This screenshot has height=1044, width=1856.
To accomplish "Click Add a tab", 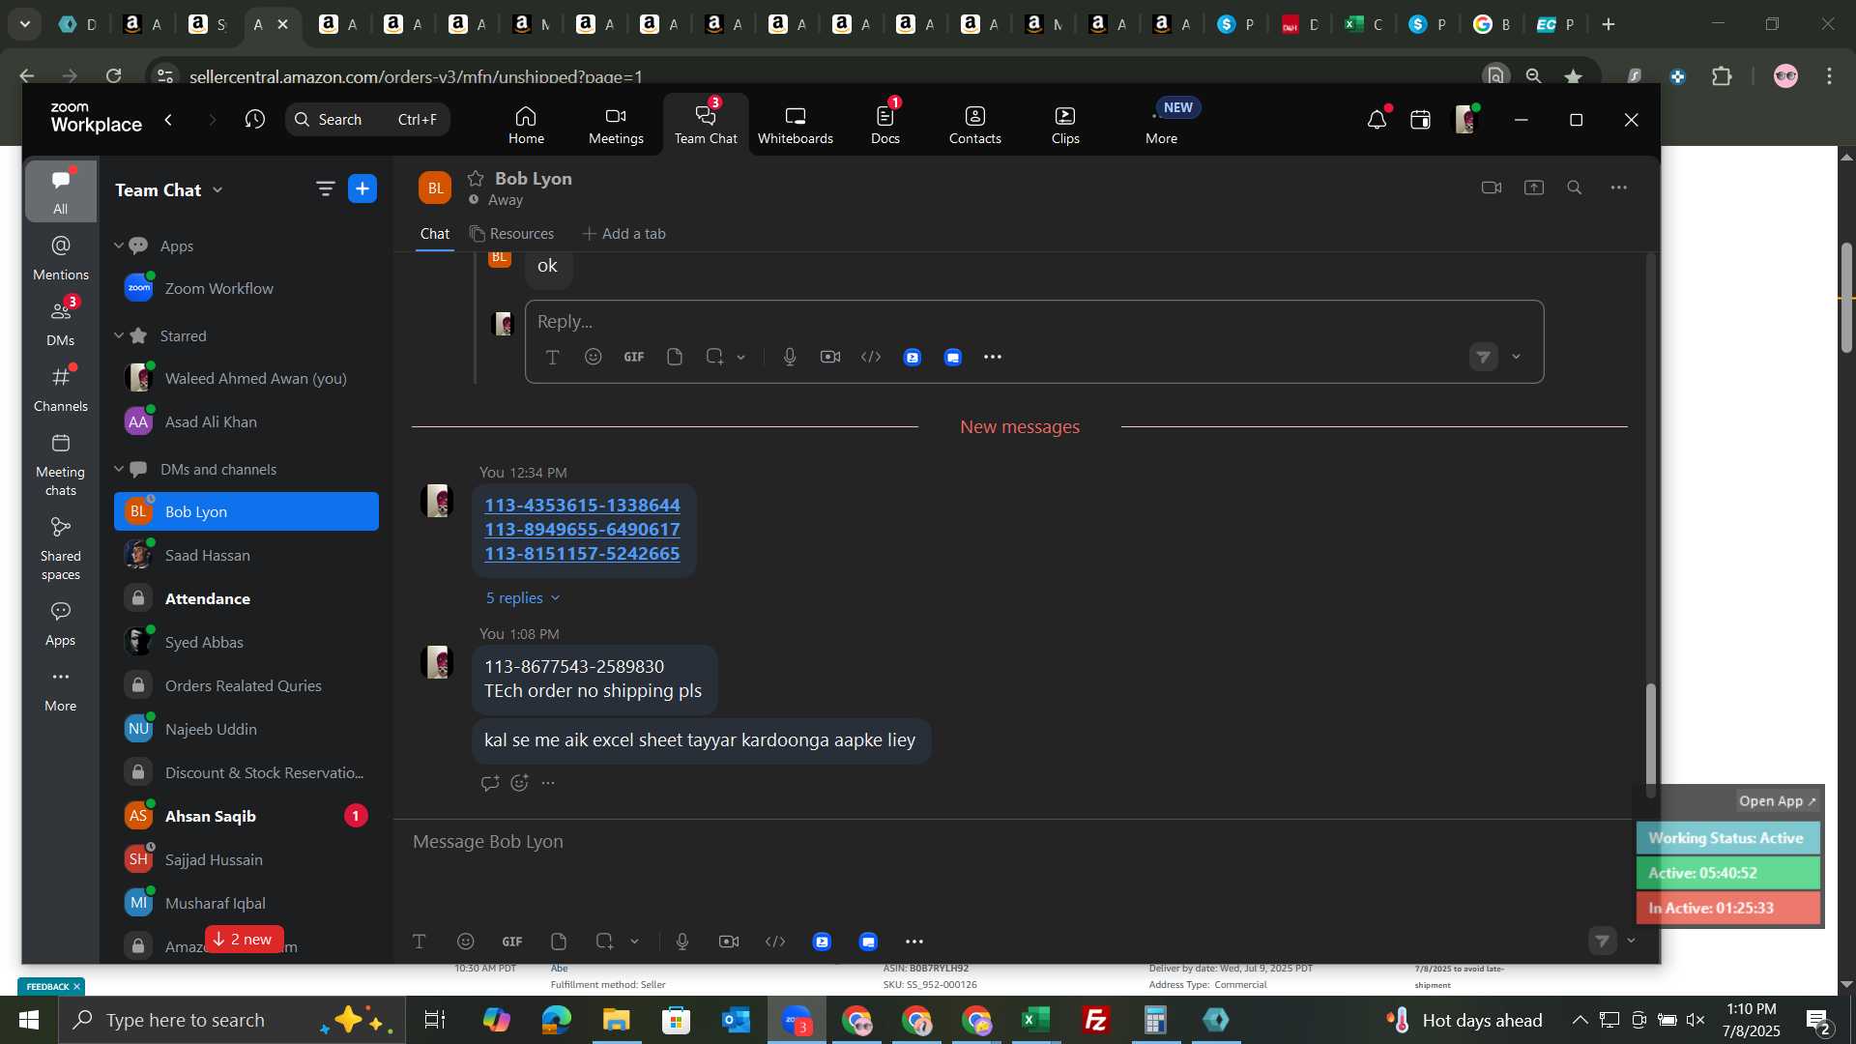I will [624, 234].
